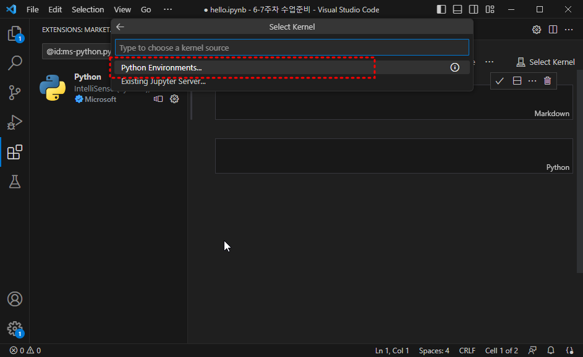Choose Existing Jupyter Server option
This screenshot has height=357, width=583.
tap(164, 81)
